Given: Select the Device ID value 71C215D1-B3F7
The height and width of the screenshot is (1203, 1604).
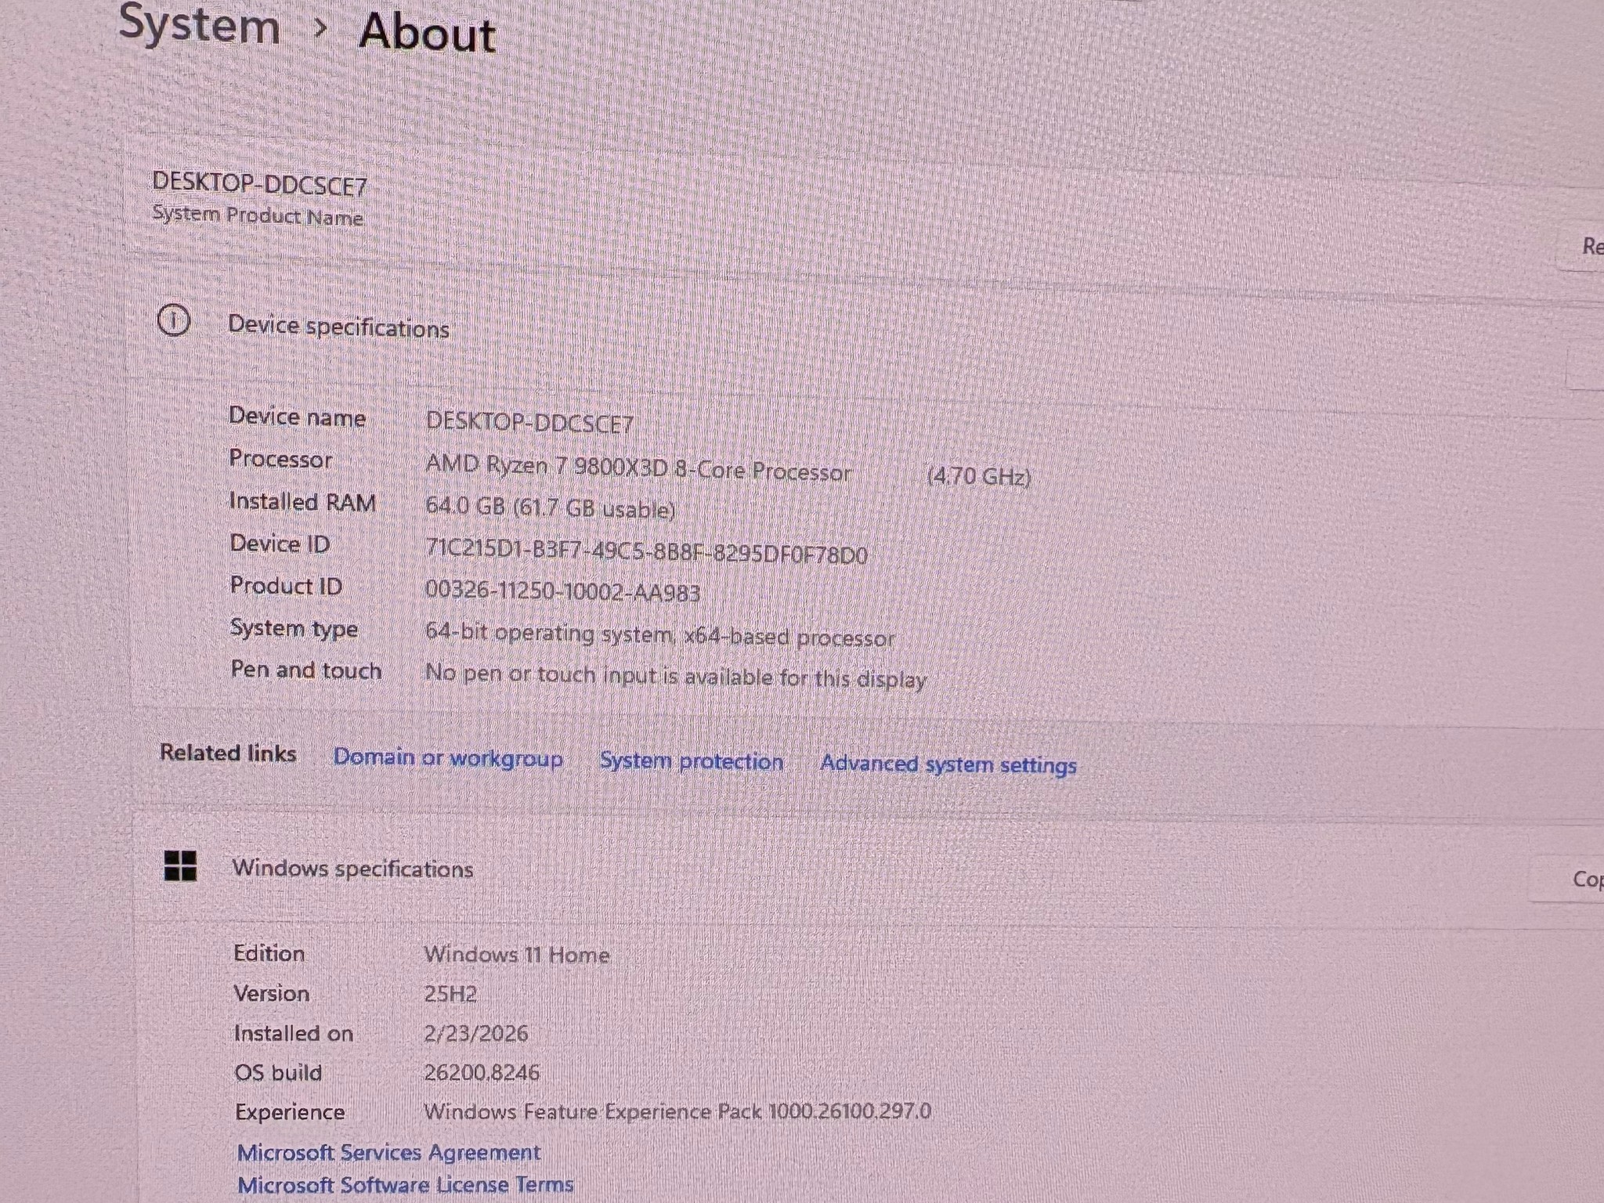Looking at the screenshot, I should (x=646, y=551).
